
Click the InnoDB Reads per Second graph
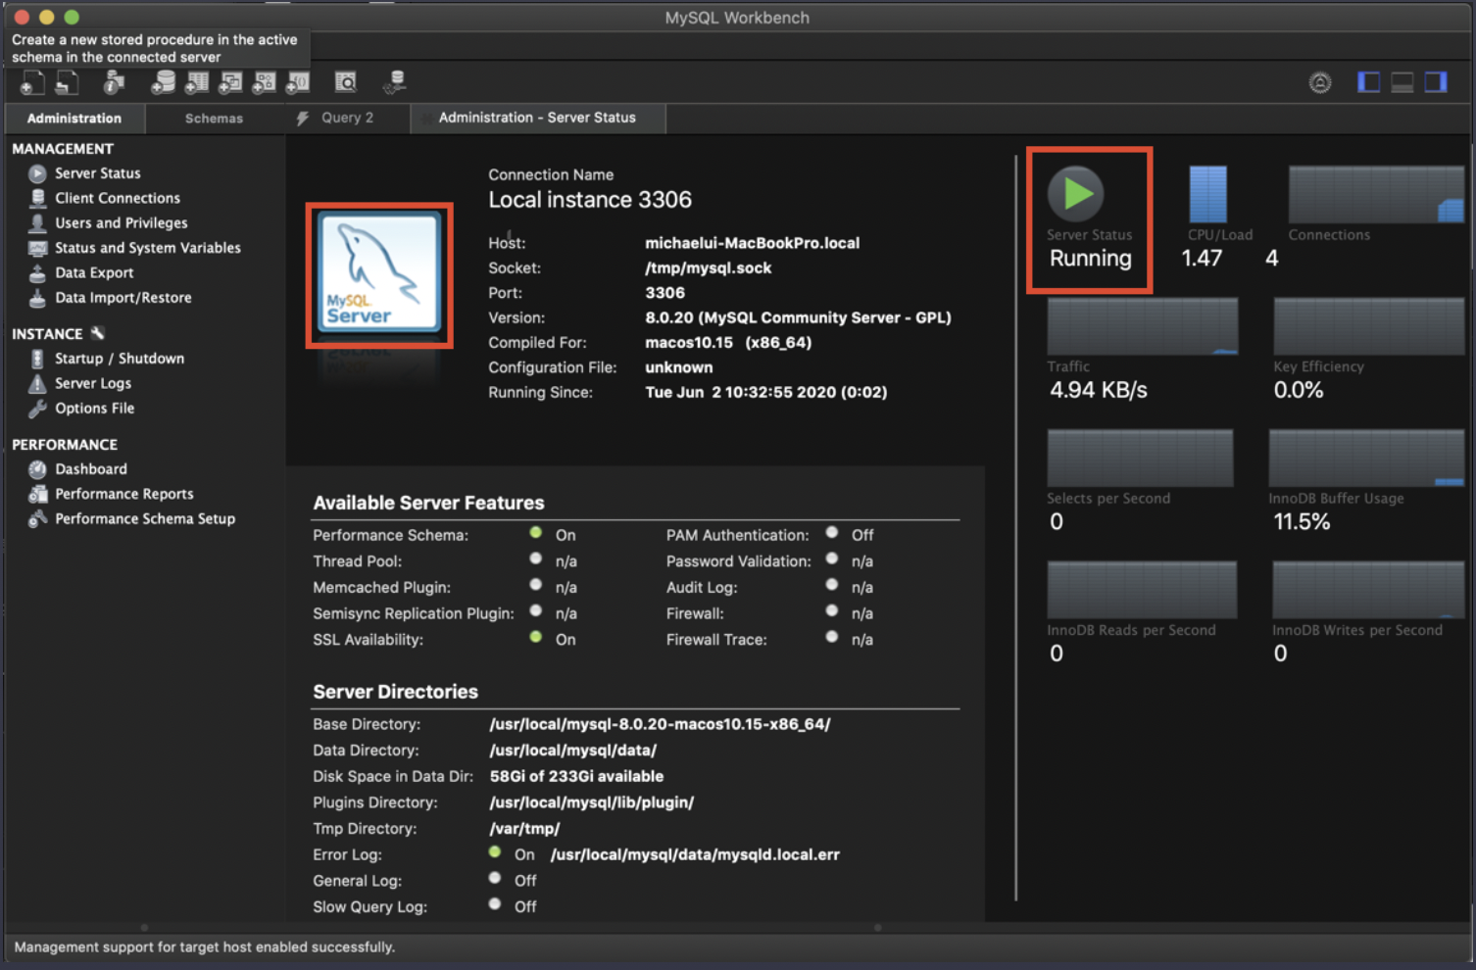1142,590
